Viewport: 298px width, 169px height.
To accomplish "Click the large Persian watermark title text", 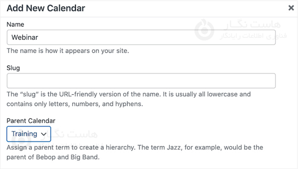I will click(252, 25).
